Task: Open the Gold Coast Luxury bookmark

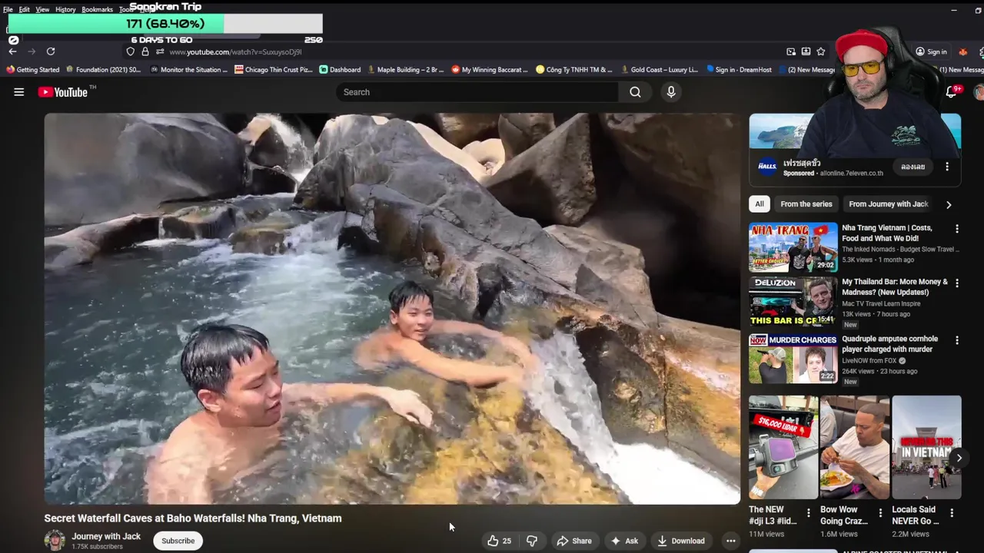Action: click(x=659, y=69)
